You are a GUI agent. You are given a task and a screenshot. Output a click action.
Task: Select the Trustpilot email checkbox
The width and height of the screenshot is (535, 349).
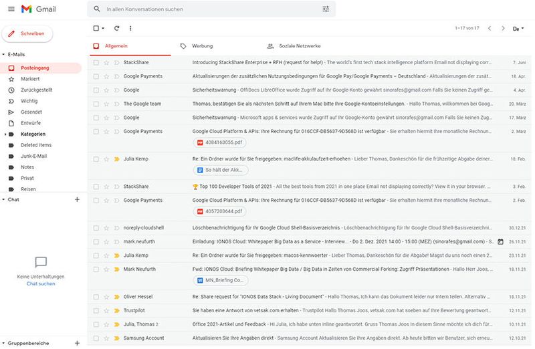[x=96, y=311]
